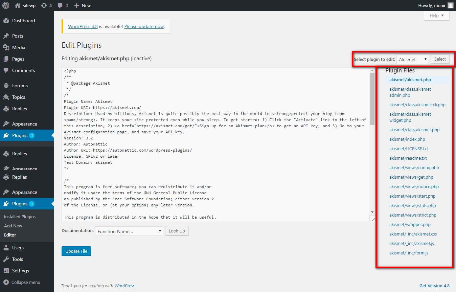This screenshot has width=456, height=292.
Task: Open the sitewp home icon link
Action: click(x=25, y=5)
